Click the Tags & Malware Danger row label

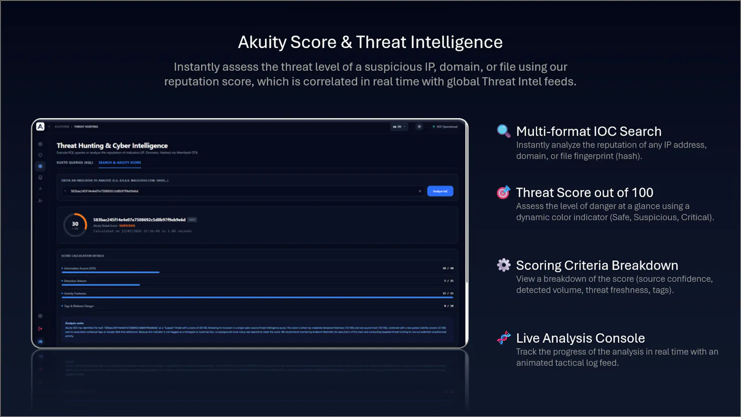click(78, 306)
